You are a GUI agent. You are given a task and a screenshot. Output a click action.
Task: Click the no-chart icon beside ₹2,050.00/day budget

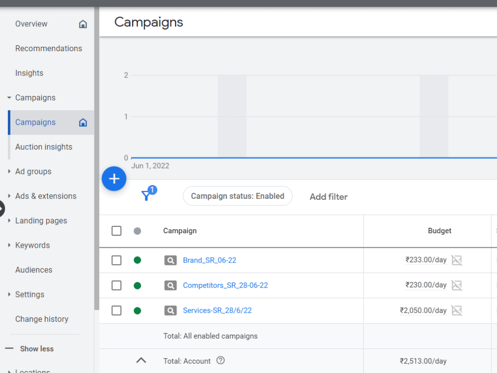coord(457,310)
